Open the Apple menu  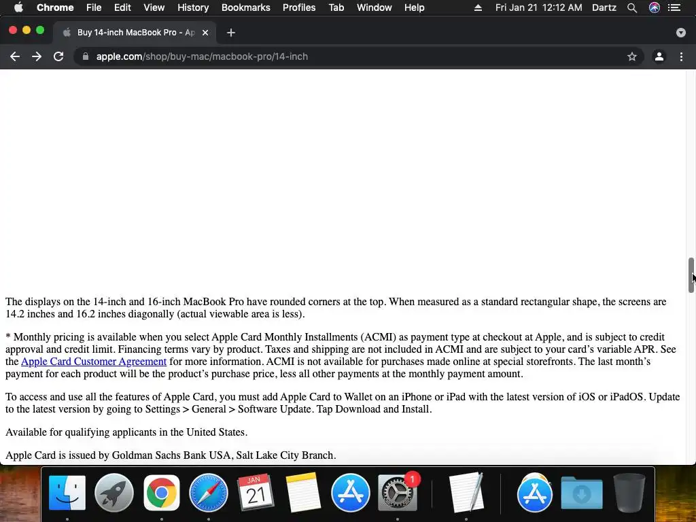[x=18, y=7]
